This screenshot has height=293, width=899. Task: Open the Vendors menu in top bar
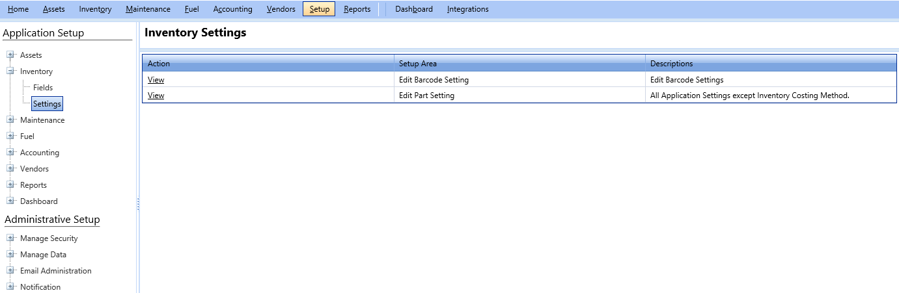click(x=281, y=9)
